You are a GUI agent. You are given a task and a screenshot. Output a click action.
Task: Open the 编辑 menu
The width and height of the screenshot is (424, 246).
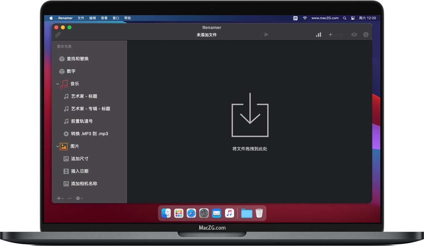92,18
